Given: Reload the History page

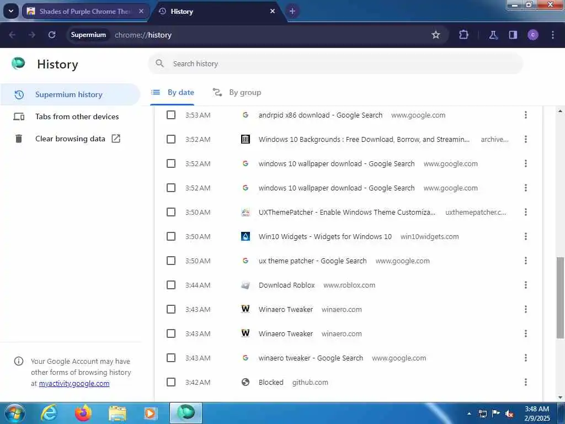Looking at the screenshot, I should coord(52,35).
